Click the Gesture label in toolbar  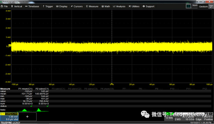pyautogui.click(x=203, y=6)
